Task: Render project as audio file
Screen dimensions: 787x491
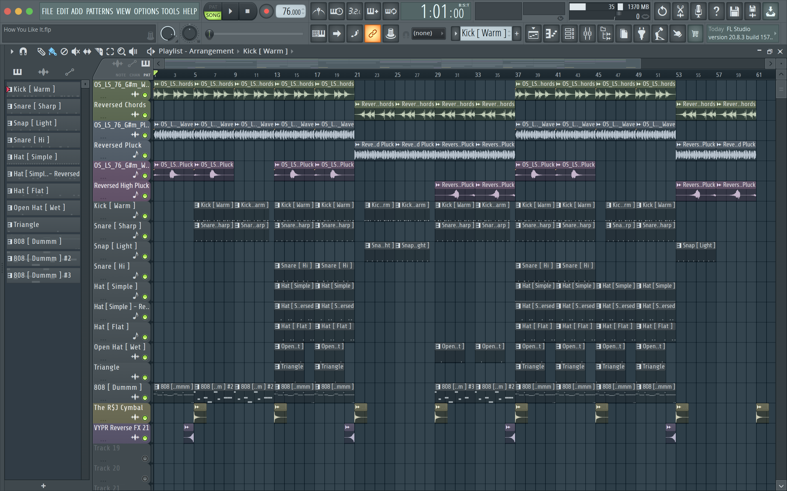Action: click(x=753, y=11)
